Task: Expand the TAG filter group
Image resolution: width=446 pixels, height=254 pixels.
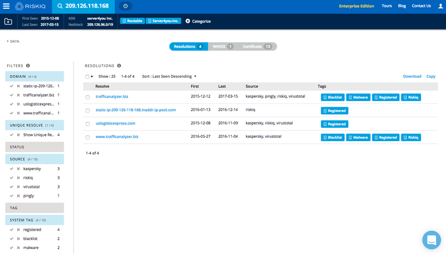Action: 35,208
